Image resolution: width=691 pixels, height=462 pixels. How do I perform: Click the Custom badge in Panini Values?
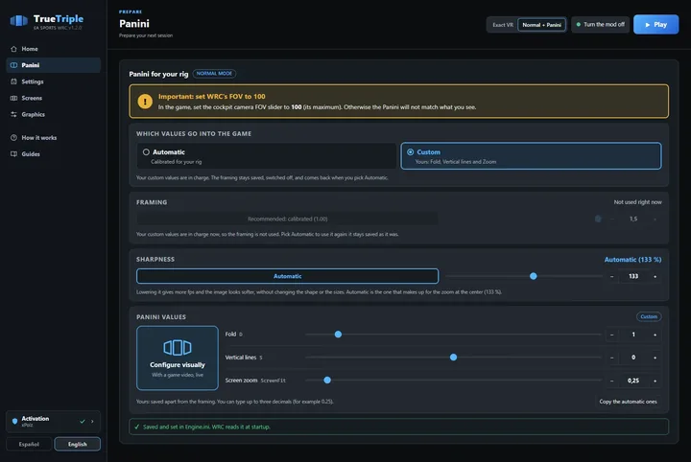(x=649, y=317)
